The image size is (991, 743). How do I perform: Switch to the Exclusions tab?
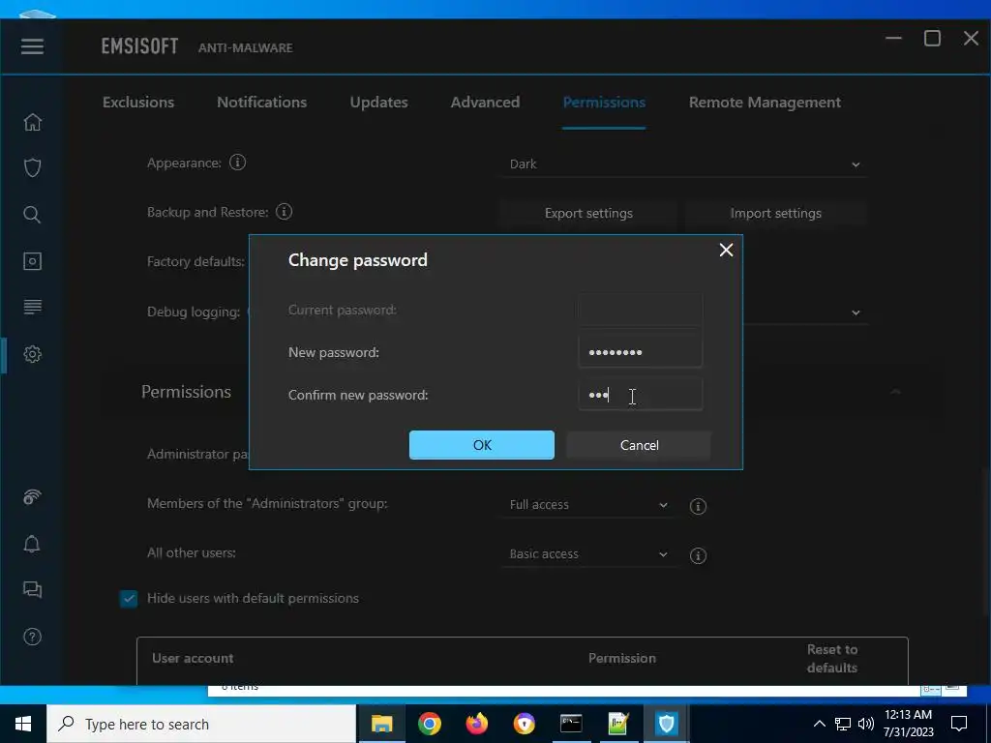(x=138, y=103)
